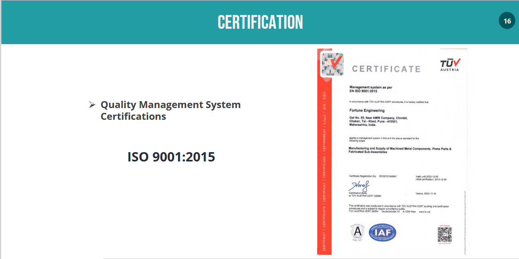Click the red vertical multilingual certificate strip
519x259 pixels.
click(x=325, y=162)
